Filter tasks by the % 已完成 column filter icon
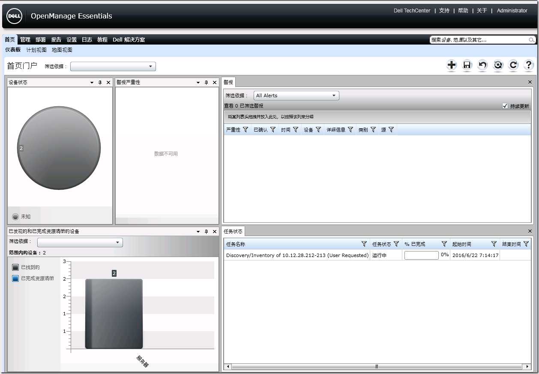This screenshot has width=539, height=374. click(444, 244)
